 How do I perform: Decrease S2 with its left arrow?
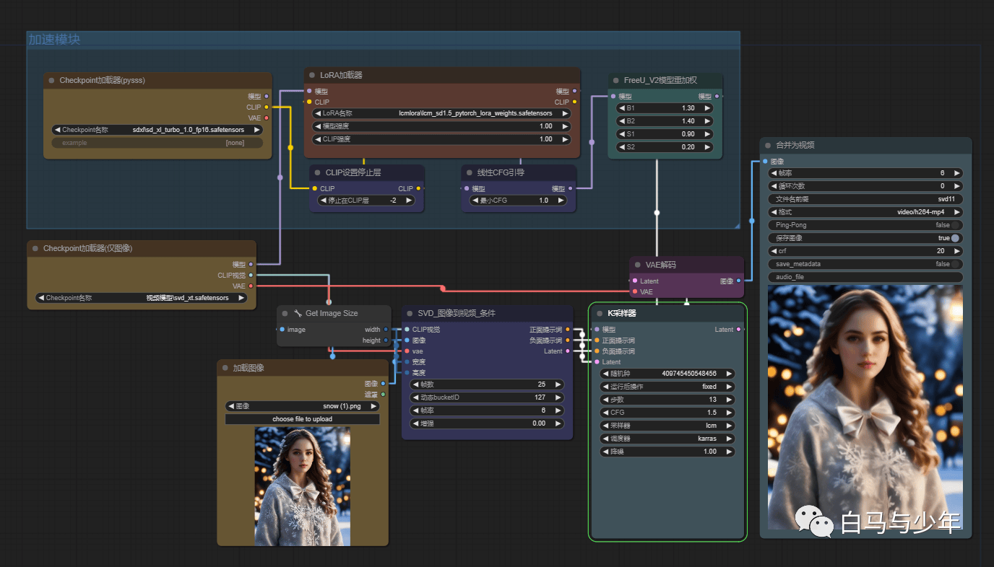[622, 147]
